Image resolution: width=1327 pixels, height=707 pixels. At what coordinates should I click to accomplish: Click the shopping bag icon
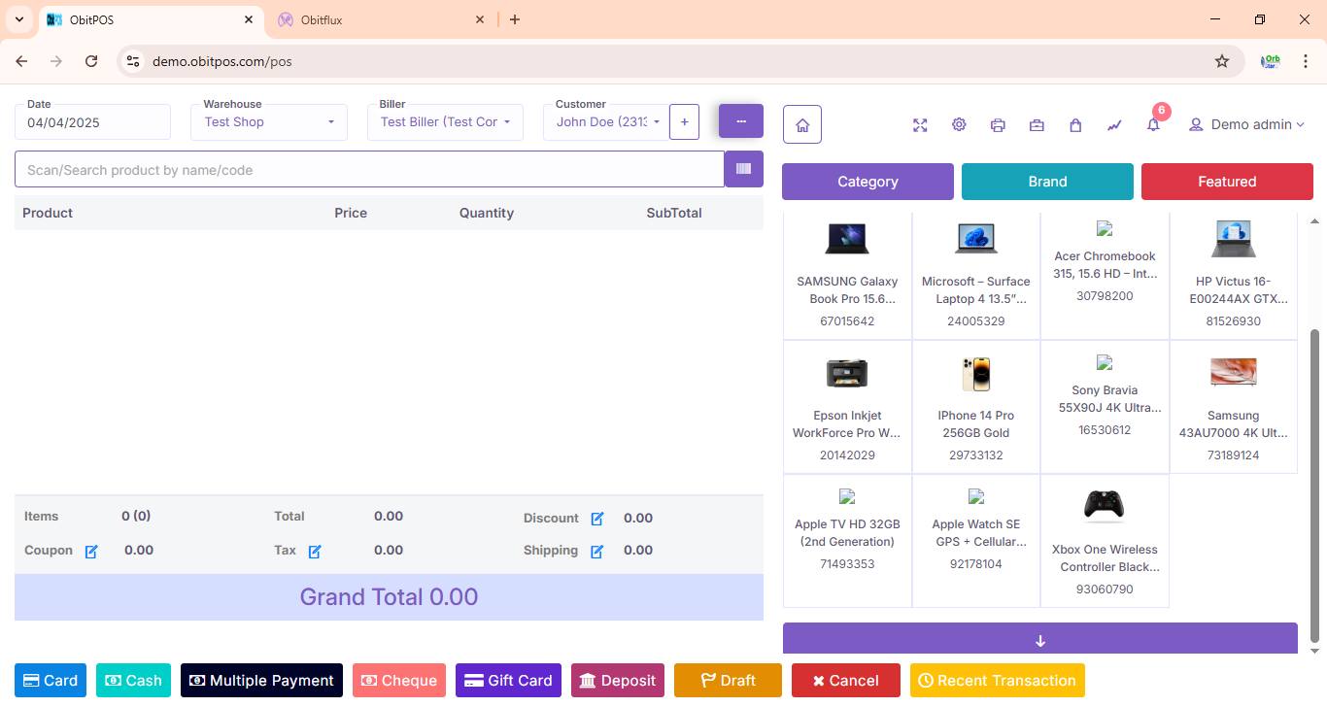pyautogui.click(x=1075, y=125)
